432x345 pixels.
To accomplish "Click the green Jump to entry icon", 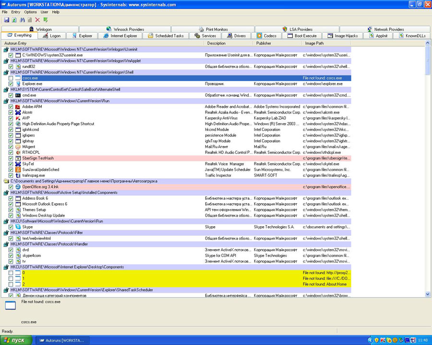I will coord(45,20).
